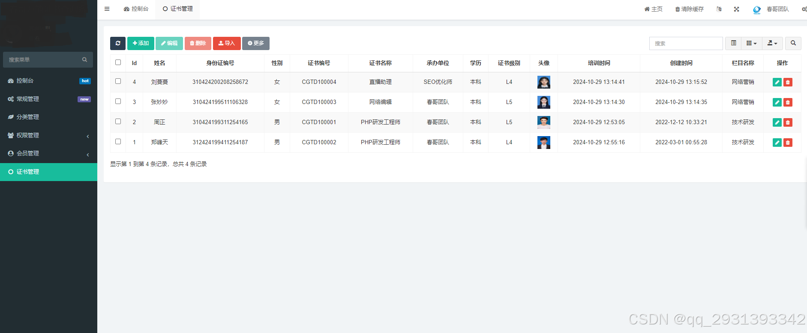
Task: Click the green edit icon for 刘菱菱
Action: tap(777, 82)
